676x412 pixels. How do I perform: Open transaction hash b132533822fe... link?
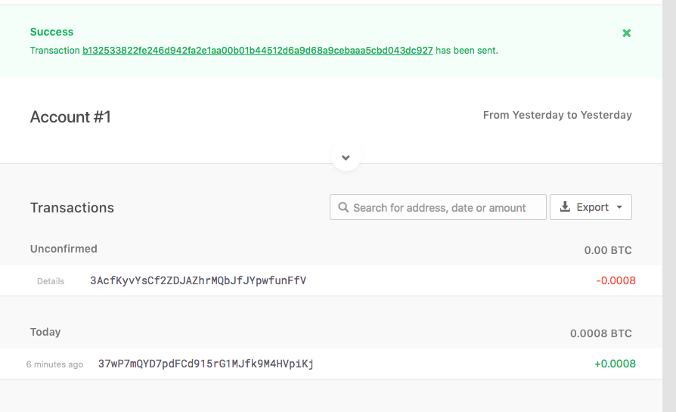click(x=257, y=51)
